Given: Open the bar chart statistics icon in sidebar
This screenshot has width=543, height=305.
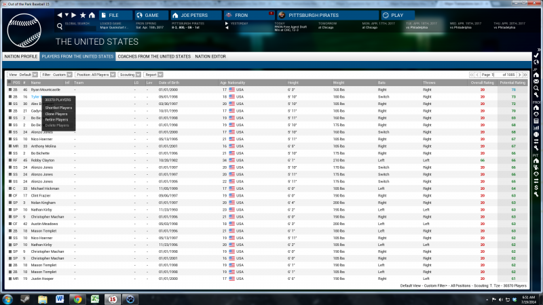Looking at the screenshot, I should pyautogui.click(x=536, y=127).
